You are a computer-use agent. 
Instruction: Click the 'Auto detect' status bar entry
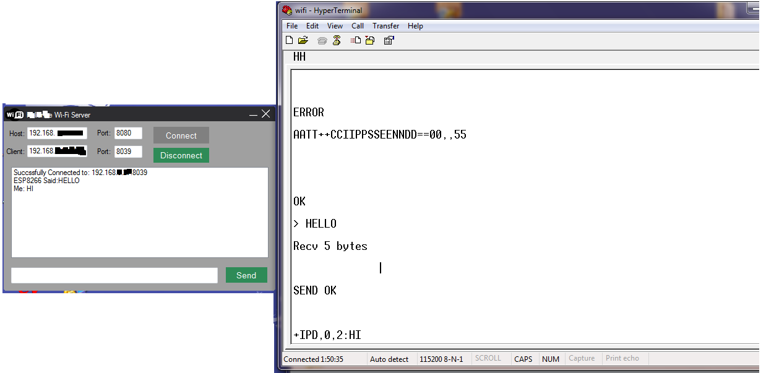click(x=389, y=359)
